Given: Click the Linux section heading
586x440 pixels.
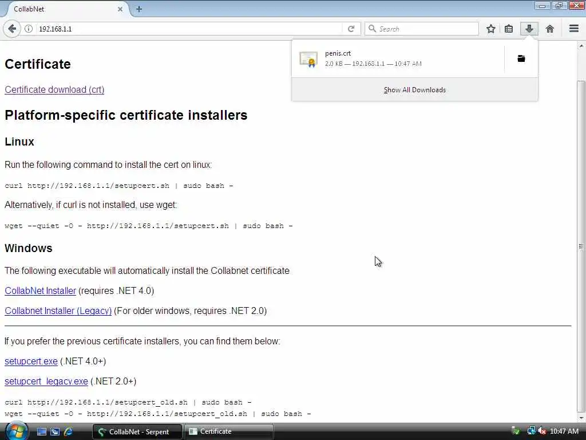Looking at the screenshot, I should (19, 142).
